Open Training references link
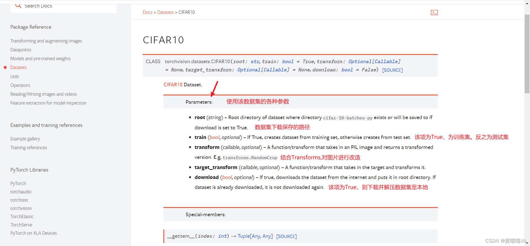This screenshot has height=246, width=530. [29, 148]
